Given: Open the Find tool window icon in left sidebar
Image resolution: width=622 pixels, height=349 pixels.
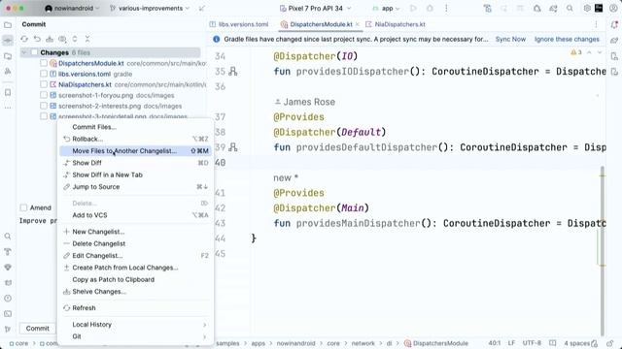Looking at the screenshot, I should 8,237.
